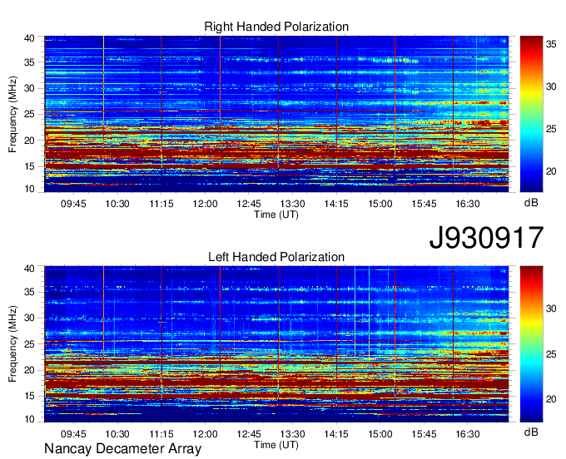Pick 15:00 tick on Left Handed time axis
Image resolution: width=566 pixels, height=459 pixels.
[380, 434]
